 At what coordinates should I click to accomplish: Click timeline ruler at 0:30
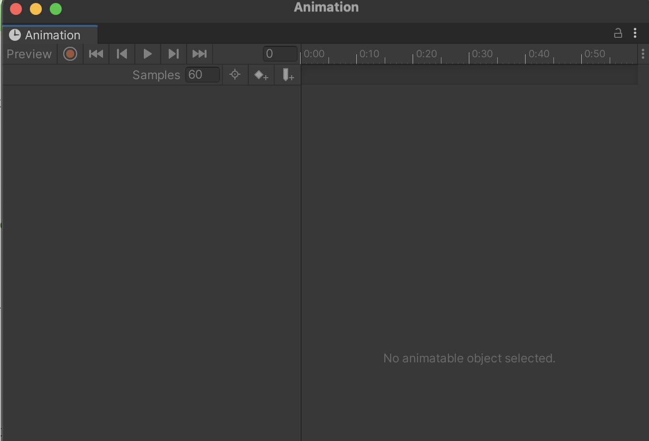click(x=482, y=54)
